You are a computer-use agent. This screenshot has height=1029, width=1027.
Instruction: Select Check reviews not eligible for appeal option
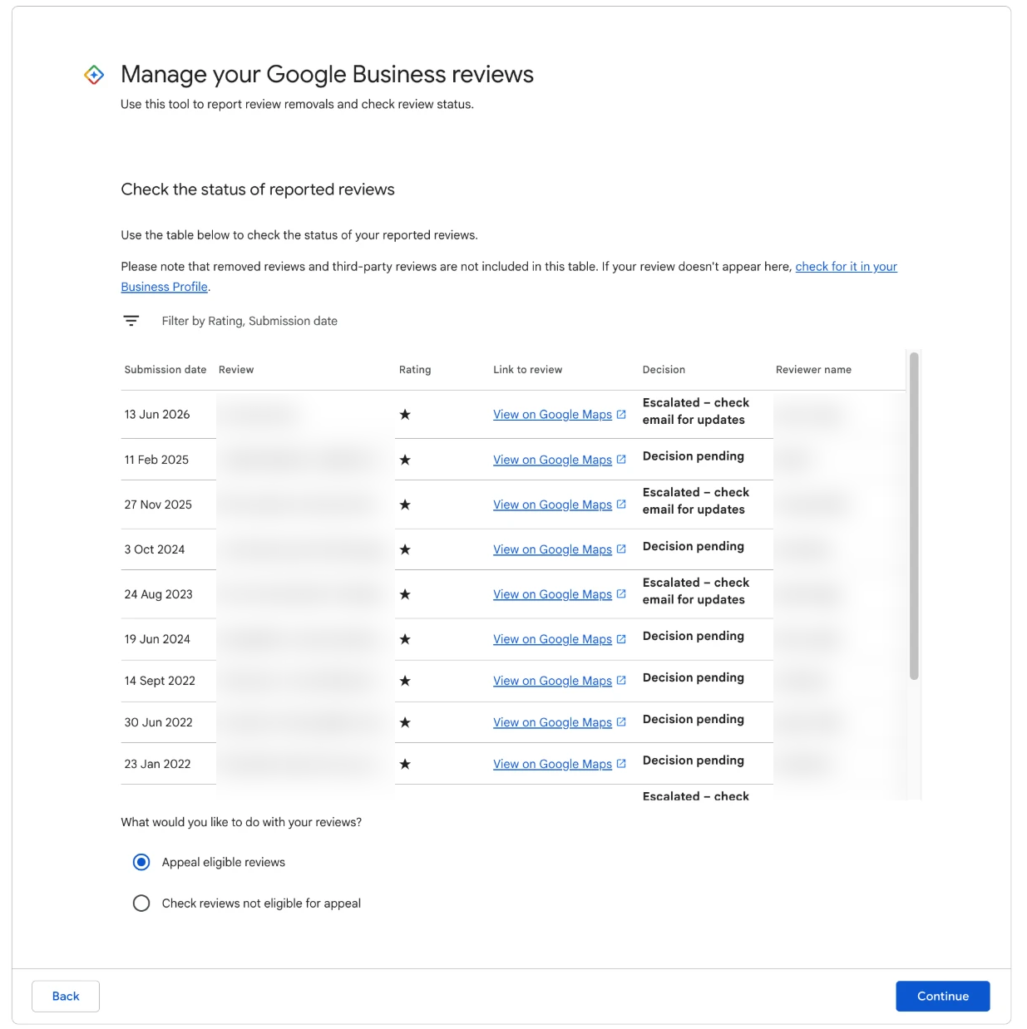[x=141, y=903]
